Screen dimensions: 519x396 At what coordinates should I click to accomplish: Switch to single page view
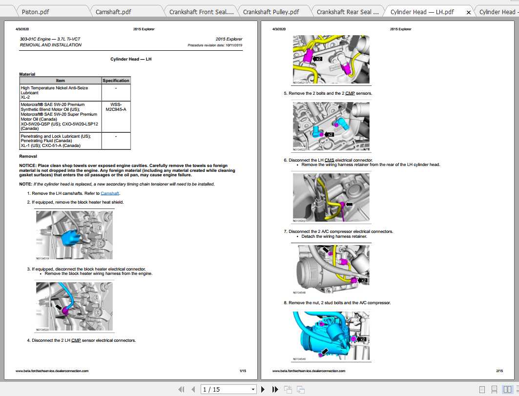(x=482, y=389)
